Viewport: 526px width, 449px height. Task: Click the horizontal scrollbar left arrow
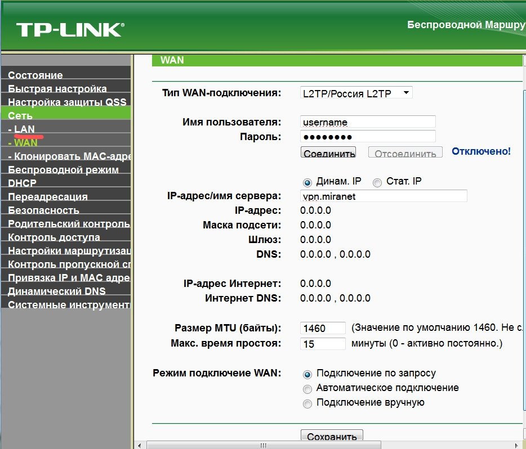coord(140,445)
